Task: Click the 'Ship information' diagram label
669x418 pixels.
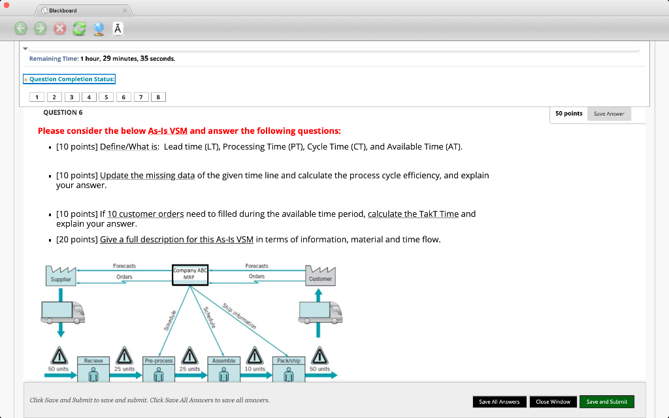Action: pos(239,316)
